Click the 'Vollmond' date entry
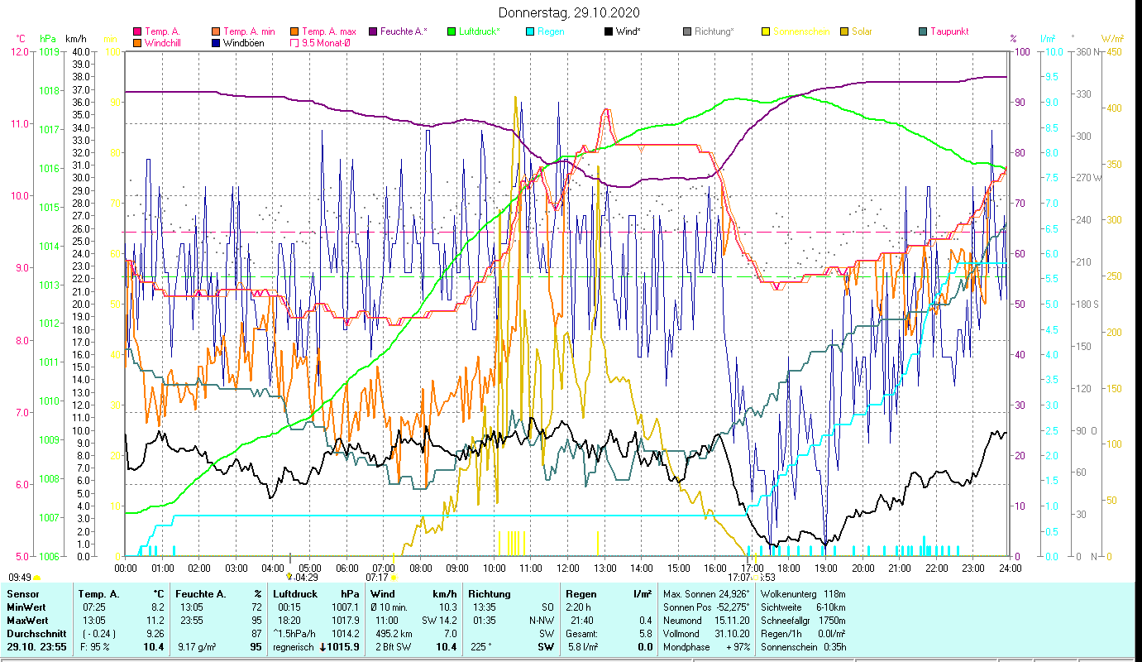This screenshot has width=1142, height=662. tap(705, 634)
